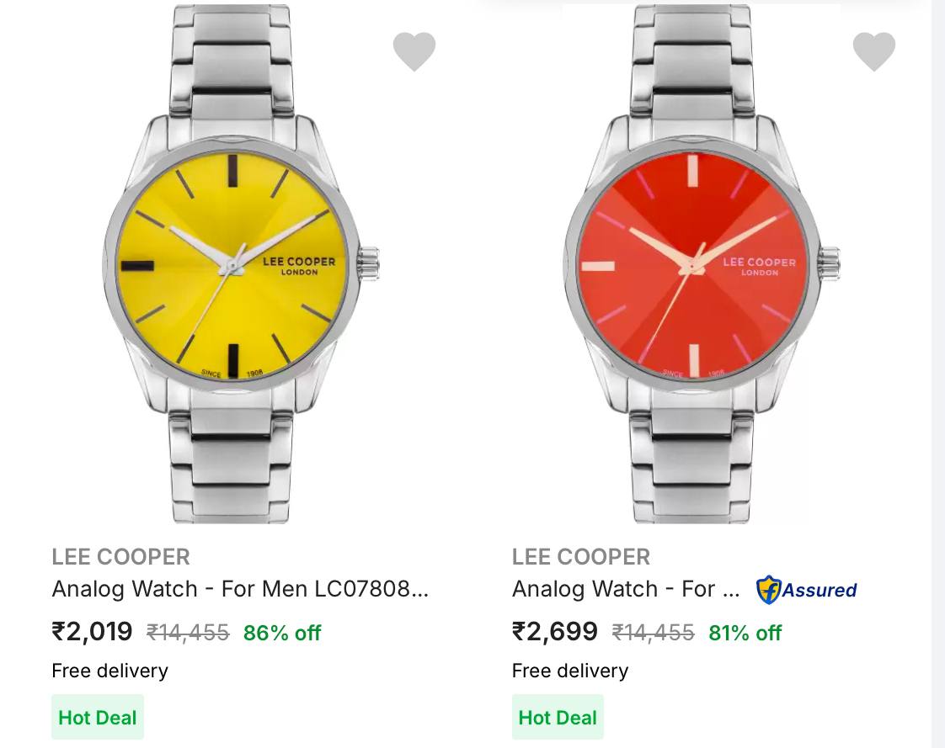Click Free delivery text for red watch
This screenshot has width=945, height=748.
tap(570, 671)
